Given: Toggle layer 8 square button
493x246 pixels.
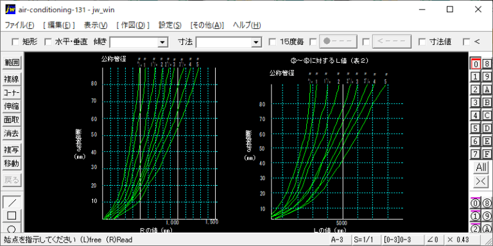Looking at the screenshot, I should (487, 64).
